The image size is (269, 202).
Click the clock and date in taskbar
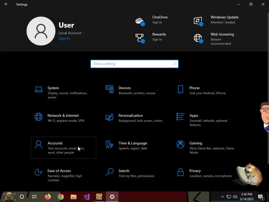[246, 197]
